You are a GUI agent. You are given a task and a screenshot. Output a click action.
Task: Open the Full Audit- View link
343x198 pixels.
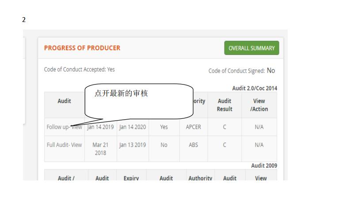point(65,145)
